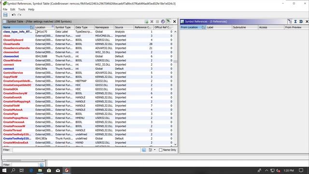
Task: Sort by the Data Type column header
Action: point(84,27)
